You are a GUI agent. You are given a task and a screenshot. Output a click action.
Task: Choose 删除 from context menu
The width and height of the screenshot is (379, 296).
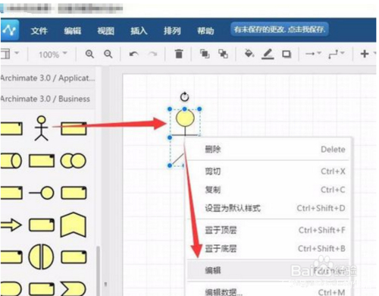[x=269, y=150]
